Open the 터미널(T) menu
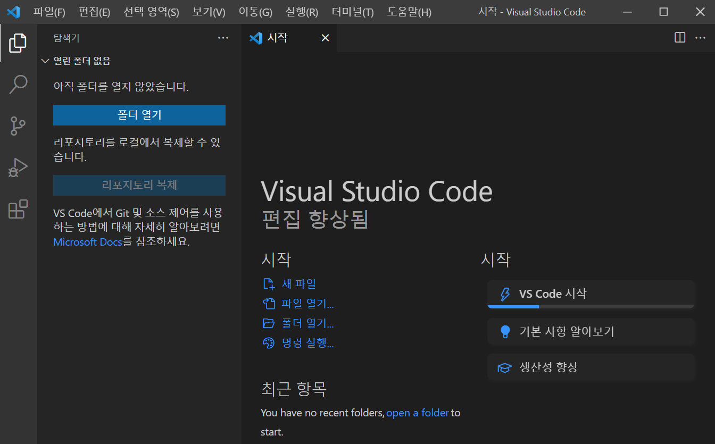This screenshot has width=715, height=444. tap(353, 12)
